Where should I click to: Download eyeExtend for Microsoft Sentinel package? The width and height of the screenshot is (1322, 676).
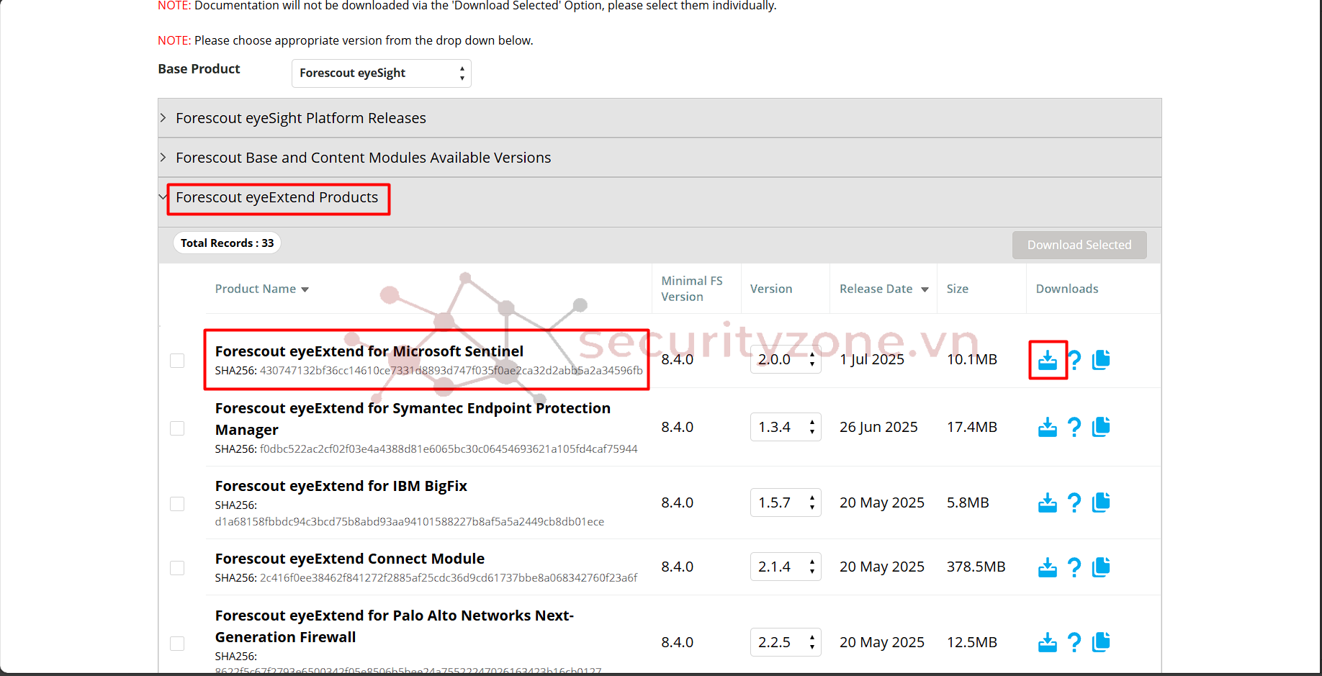[1048, 359]
